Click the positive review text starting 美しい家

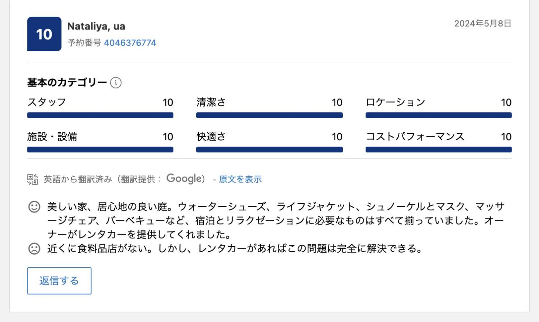click(x=276, y=220)
